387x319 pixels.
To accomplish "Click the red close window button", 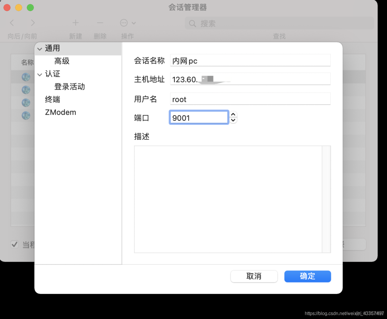I will tap(7, 8).
